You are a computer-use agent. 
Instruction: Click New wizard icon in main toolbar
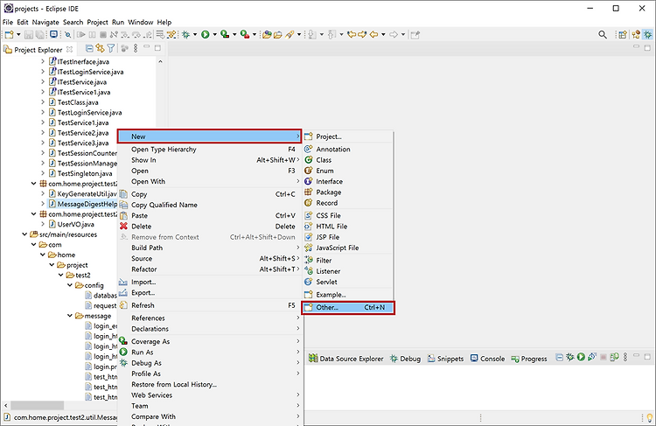click(x=10, y=35)
